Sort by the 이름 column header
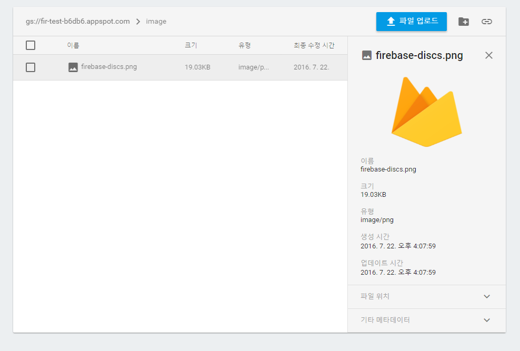520x351 pixels. coord(73,45)
